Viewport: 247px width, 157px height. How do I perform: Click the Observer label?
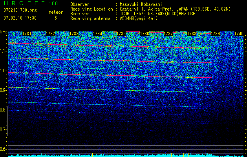coord(80,4)
